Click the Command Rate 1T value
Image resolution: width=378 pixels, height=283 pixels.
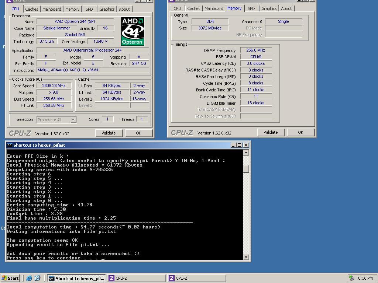[x=256, y=96]
